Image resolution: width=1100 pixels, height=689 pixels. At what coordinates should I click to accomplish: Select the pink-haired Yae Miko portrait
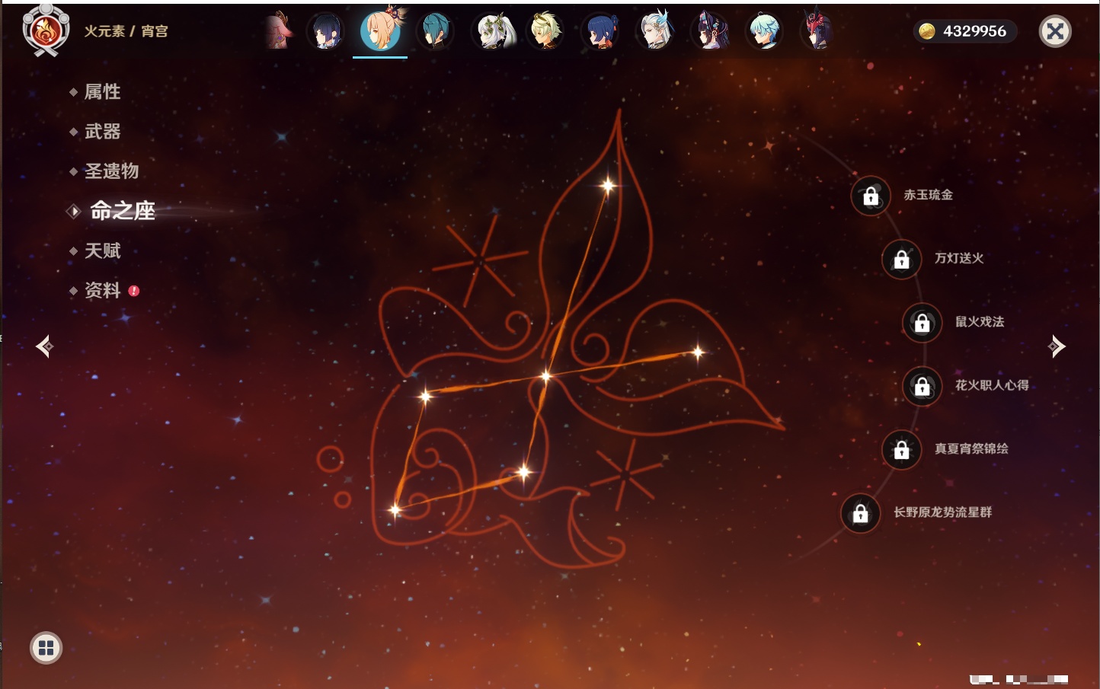[x=279, y=31]
